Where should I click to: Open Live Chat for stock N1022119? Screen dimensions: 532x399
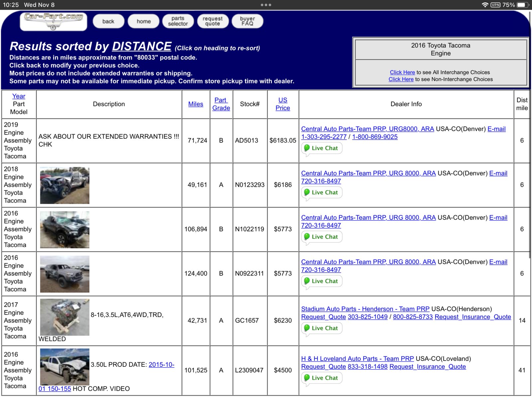pyautogui.click(x=322, y=237)
